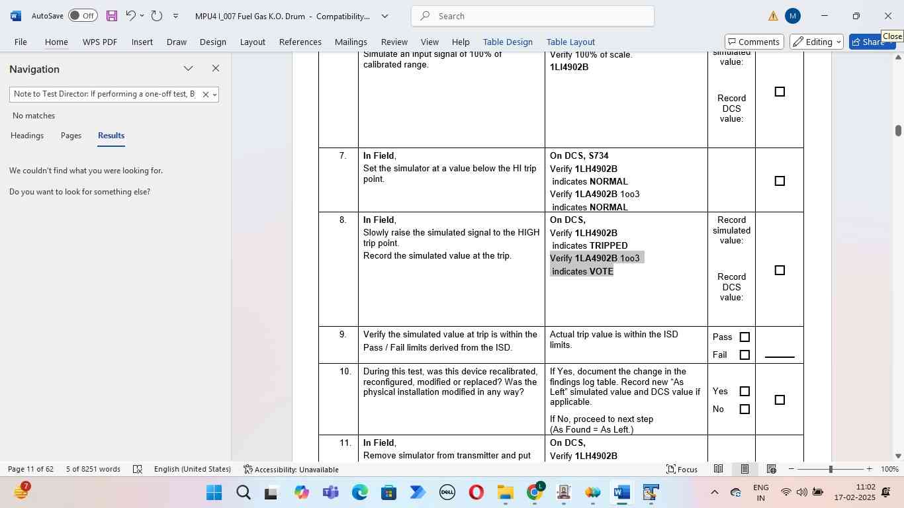
Task: Open Customize Quick Access Toolbar dropdown
Action: 175,16
